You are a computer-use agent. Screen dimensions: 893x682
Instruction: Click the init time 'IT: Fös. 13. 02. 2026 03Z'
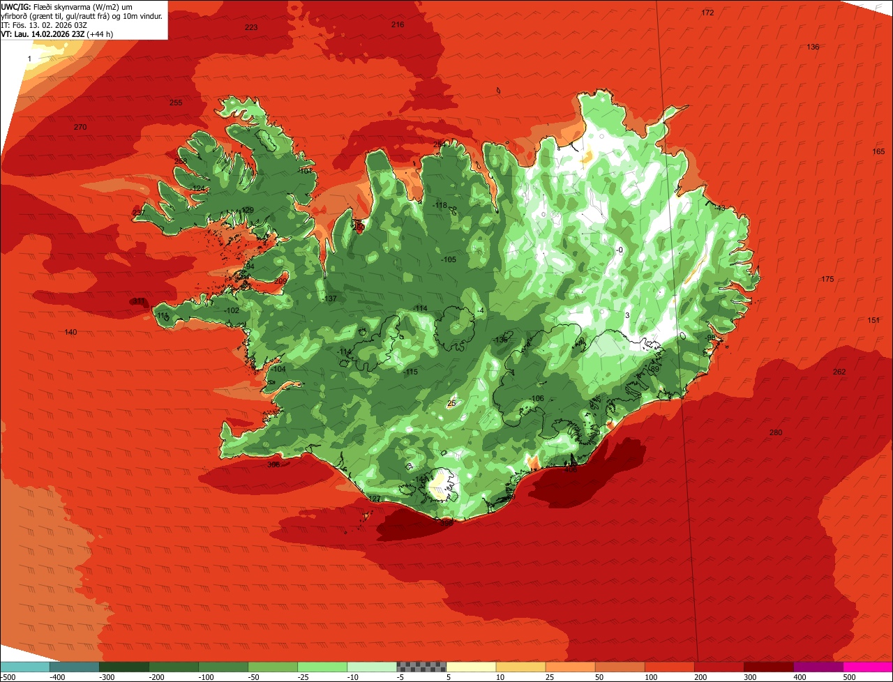click(44, 24)
